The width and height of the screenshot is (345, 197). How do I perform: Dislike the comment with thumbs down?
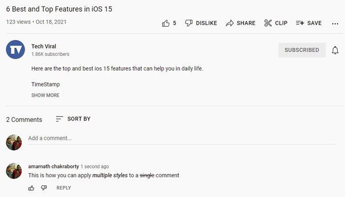pos(44,188)
